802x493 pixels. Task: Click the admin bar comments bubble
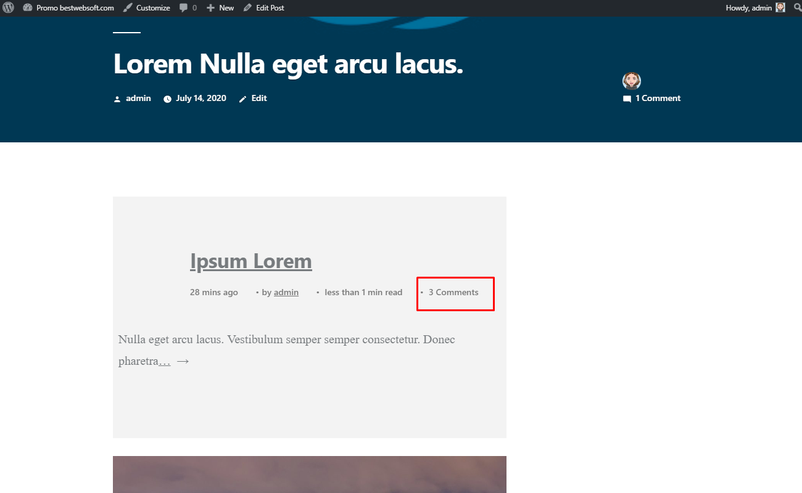tap(188, 8)
